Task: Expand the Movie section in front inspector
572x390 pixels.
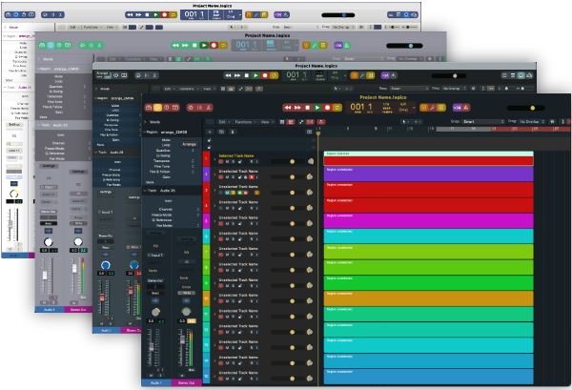Action: pos(145,122)
